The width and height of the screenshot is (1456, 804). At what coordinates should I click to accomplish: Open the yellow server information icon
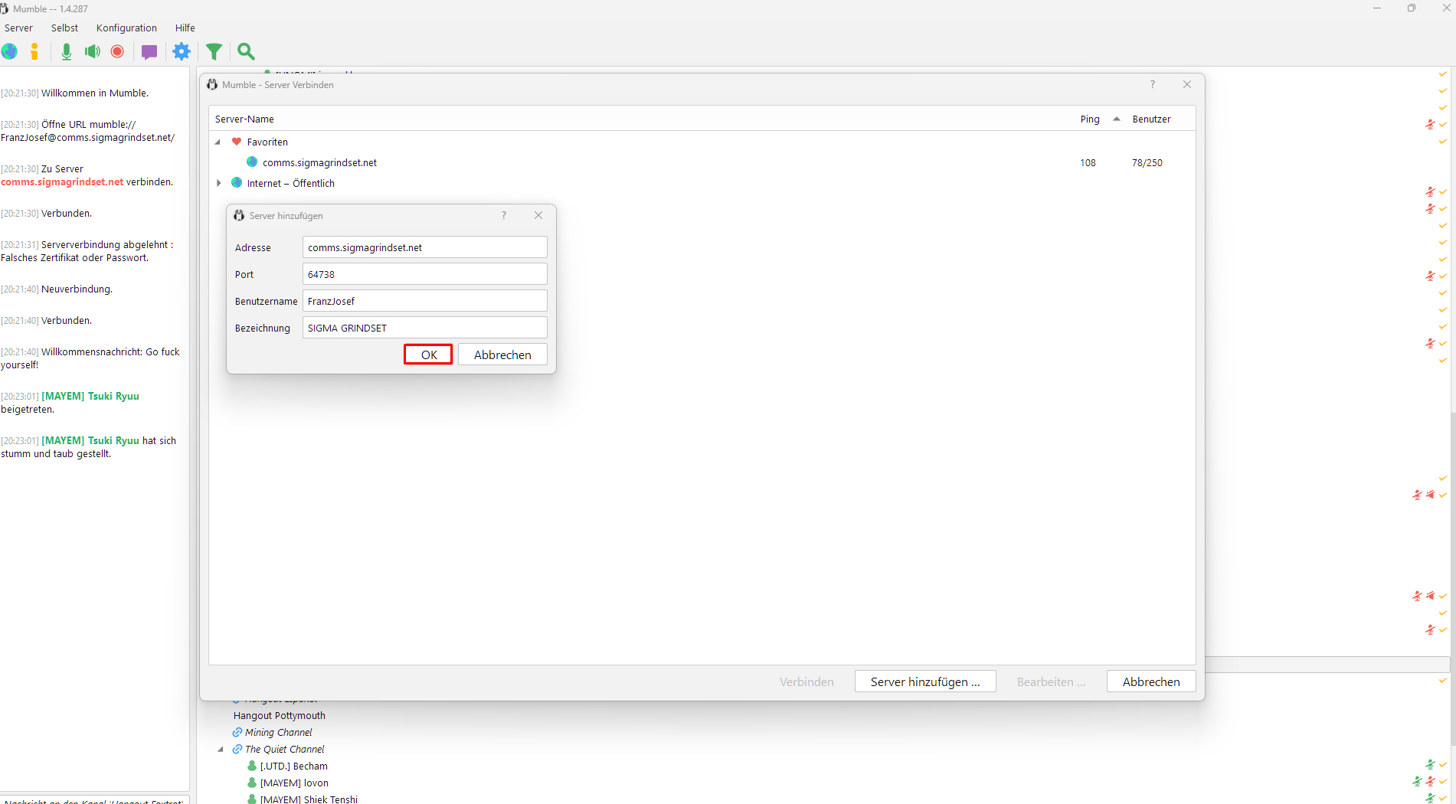pos(34,51)
